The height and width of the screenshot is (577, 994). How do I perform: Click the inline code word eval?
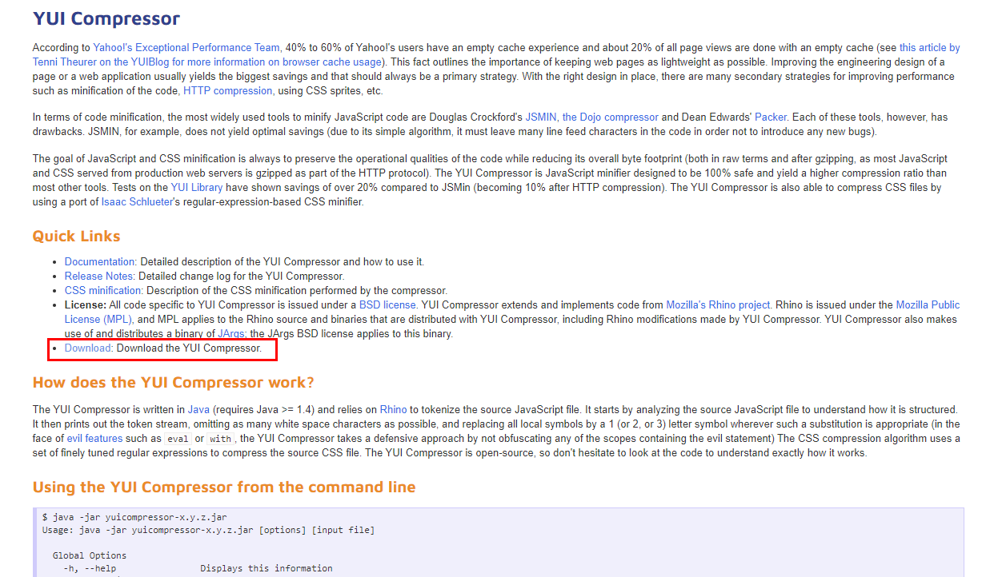point(178,439)
